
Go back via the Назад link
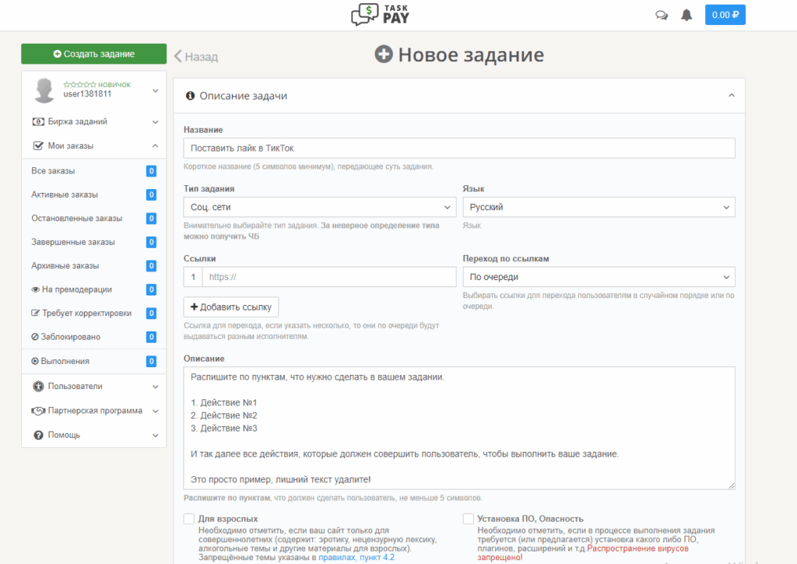click(x=196, y=56)
